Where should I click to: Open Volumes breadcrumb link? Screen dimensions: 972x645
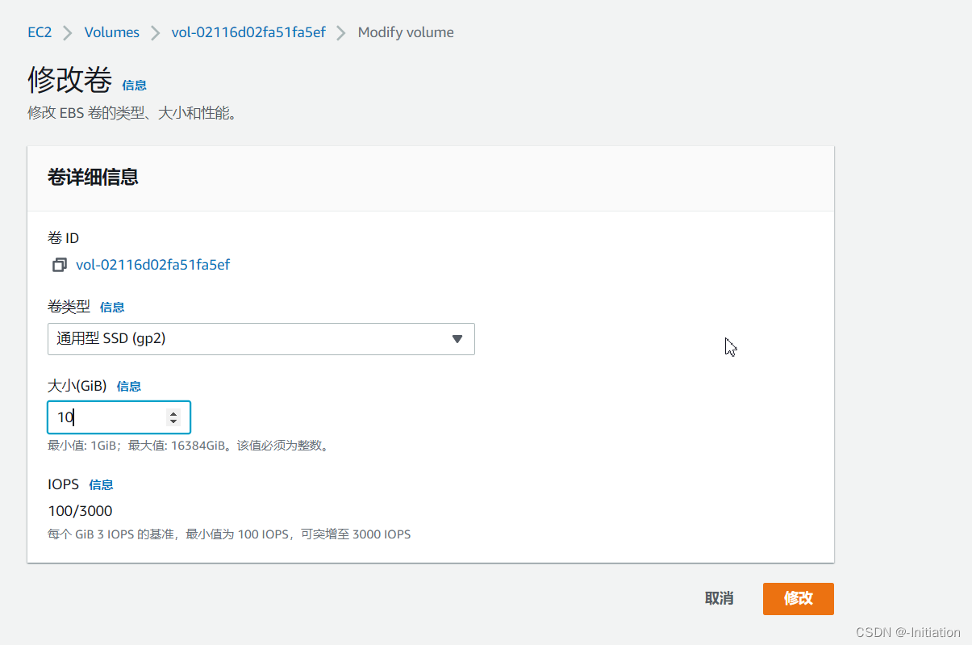(112, 32)
